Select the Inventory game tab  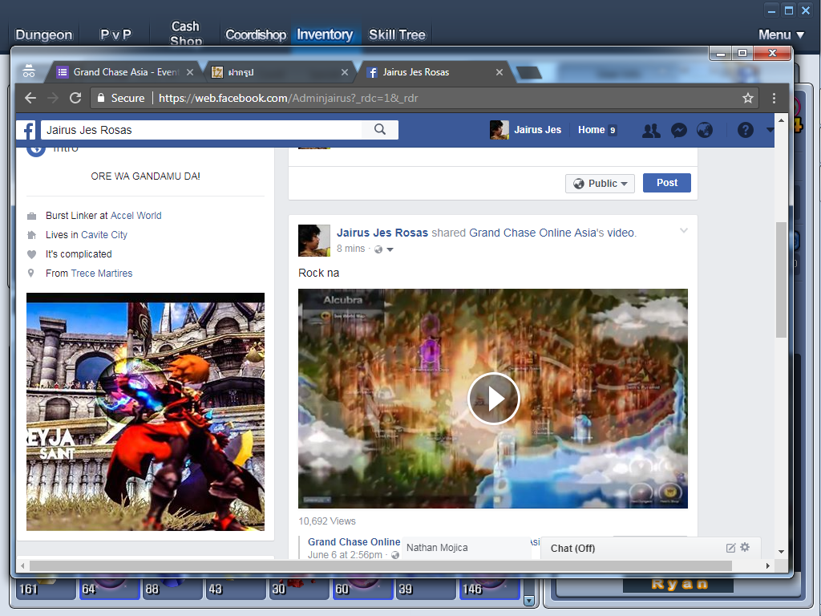[325, 34]
